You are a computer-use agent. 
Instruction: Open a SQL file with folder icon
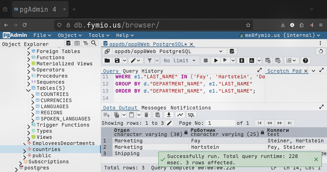pos(107,60)
